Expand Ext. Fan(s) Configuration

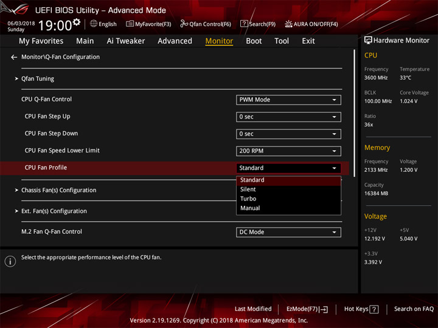[54, 211]
